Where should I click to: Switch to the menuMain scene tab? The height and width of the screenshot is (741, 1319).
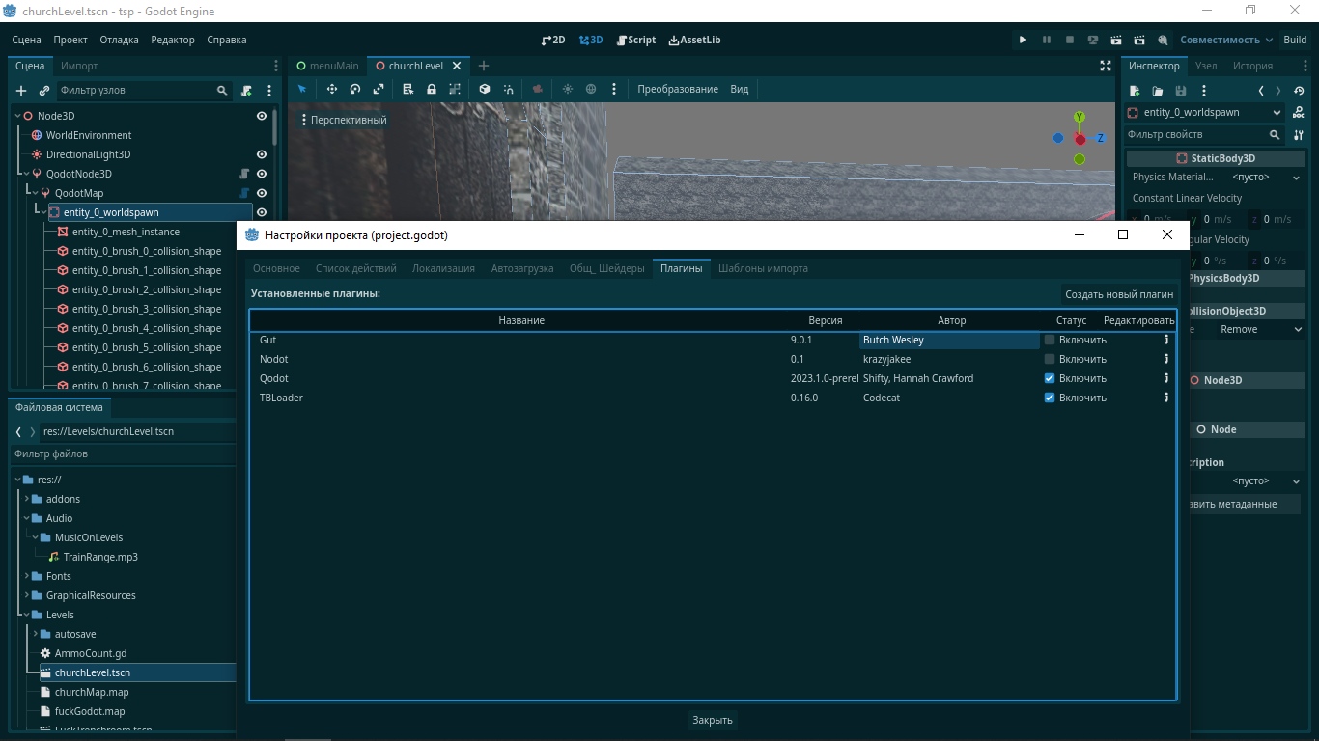(327, 66)
